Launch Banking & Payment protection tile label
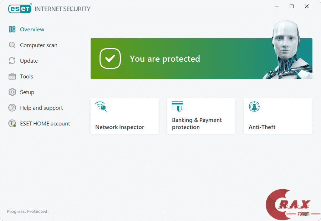Screen dimensions: 321x221 tap(197, 124)
